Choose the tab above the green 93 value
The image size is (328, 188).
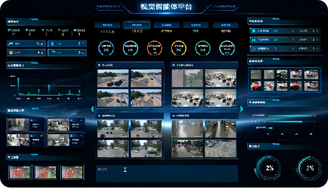coord(196,25)
